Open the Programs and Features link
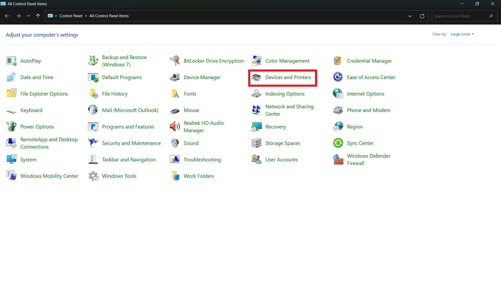Image resolution: width=501 pixels, height=282 pixels. coord(128,127)
